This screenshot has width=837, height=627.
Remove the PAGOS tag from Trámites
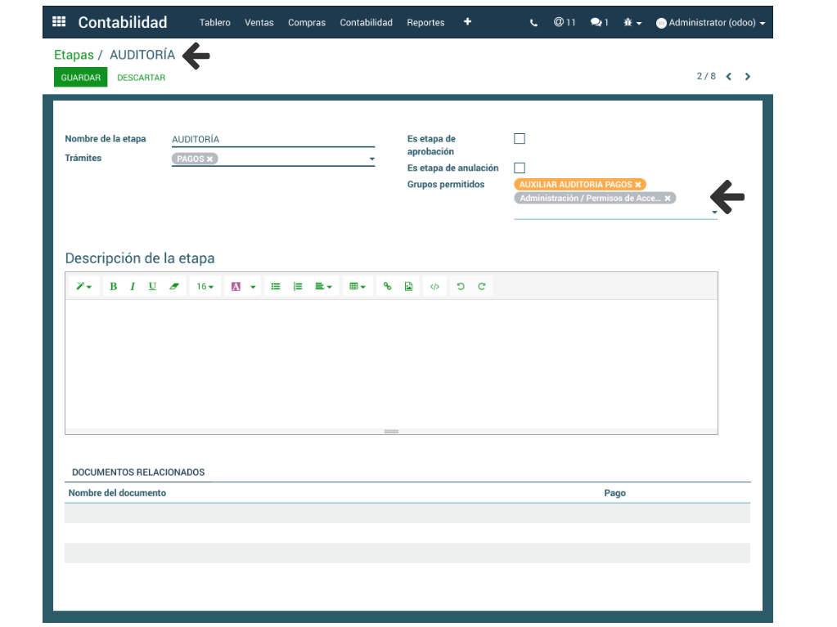[x=210, y=159]
